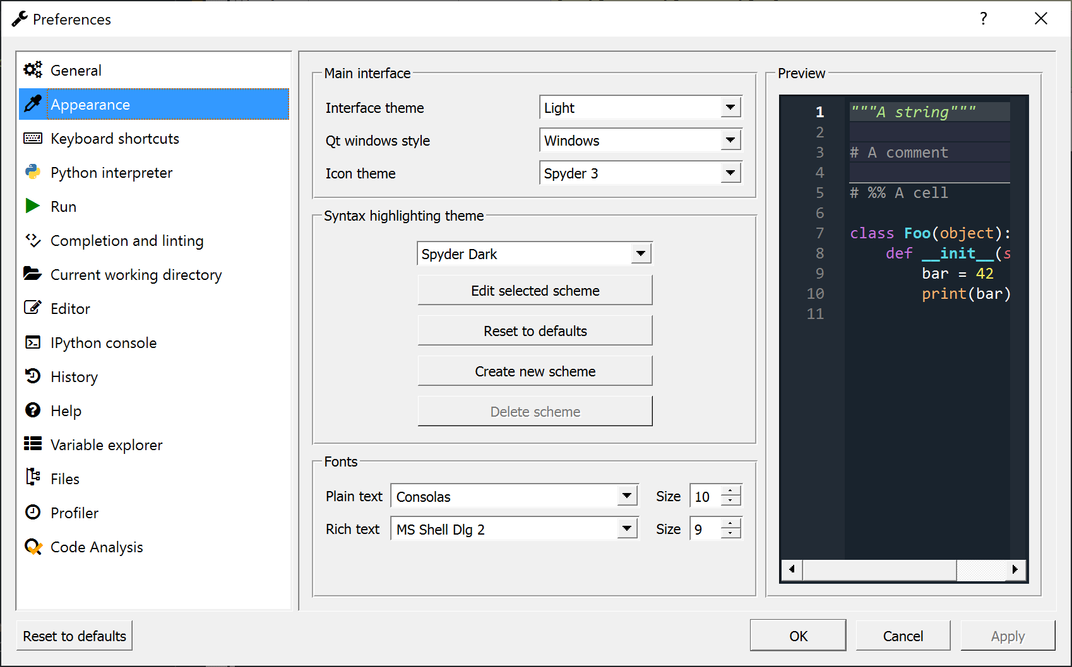Select Keyboard shortcuts in the sidebar
The image size is (1072, 667).
point(154,138)
